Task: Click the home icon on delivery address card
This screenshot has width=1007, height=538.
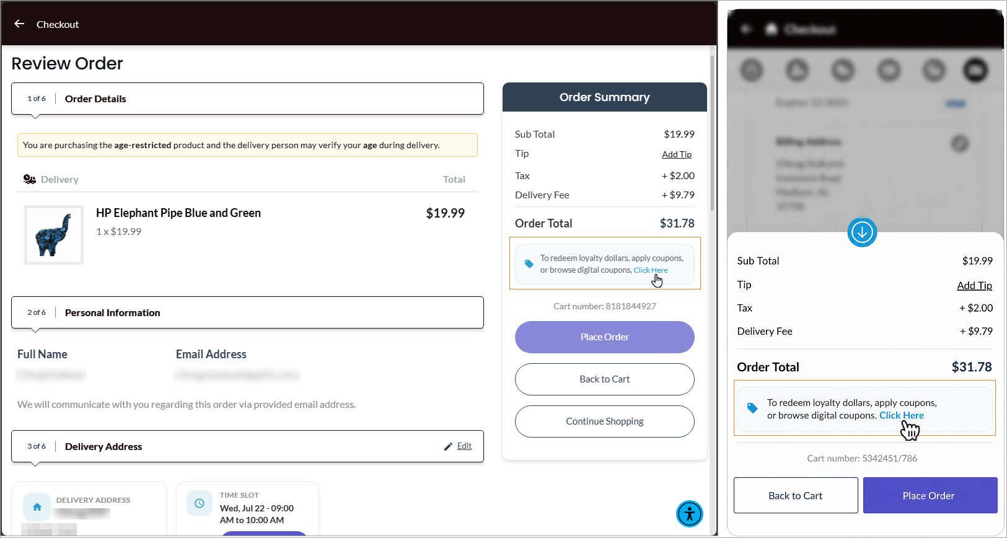Action: [37, 507]
